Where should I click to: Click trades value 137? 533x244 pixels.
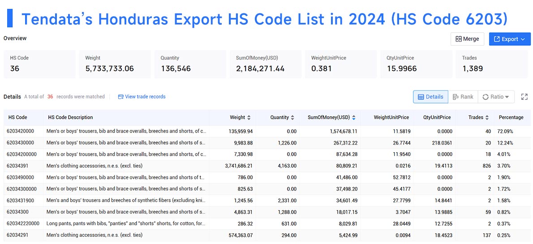pyautogui.click(x=486, y=235)
